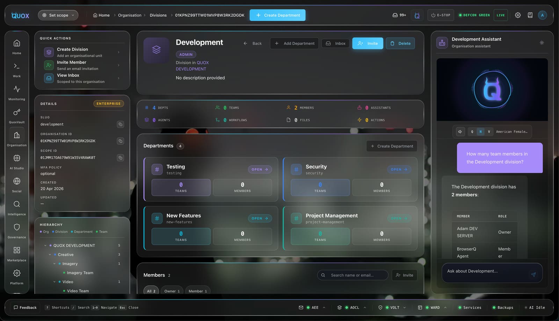The image size is (559, 321).
Task: Delete the Development division
Action: coord(400,43)
